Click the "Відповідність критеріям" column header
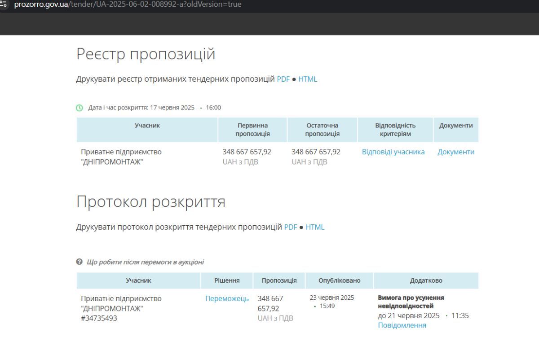Viewport: 539px width, 359px height. point(395,130)
